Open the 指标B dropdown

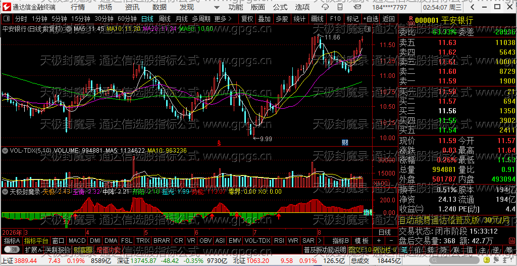click(x=341, y=240)
